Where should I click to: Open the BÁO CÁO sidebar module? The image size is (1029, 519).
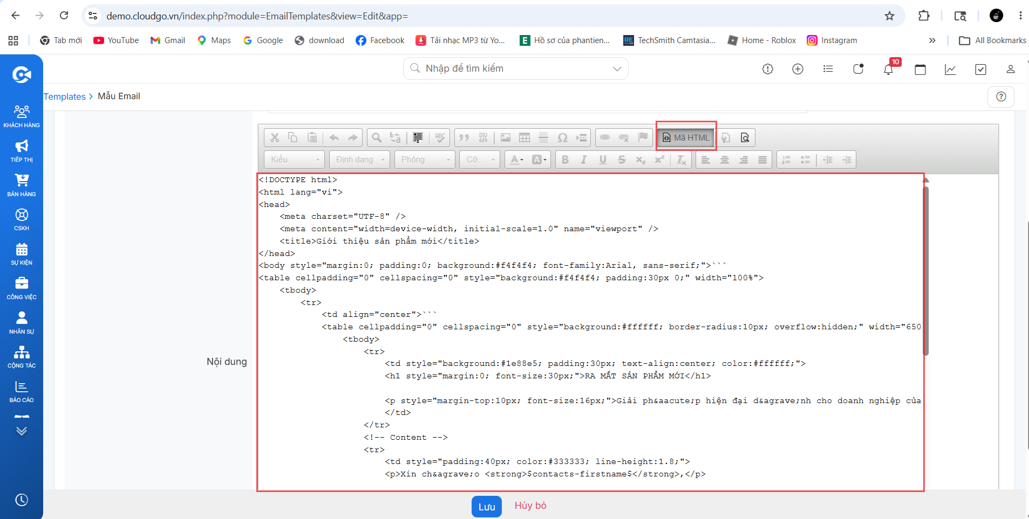pyautogui.click(x=22, y=392)
